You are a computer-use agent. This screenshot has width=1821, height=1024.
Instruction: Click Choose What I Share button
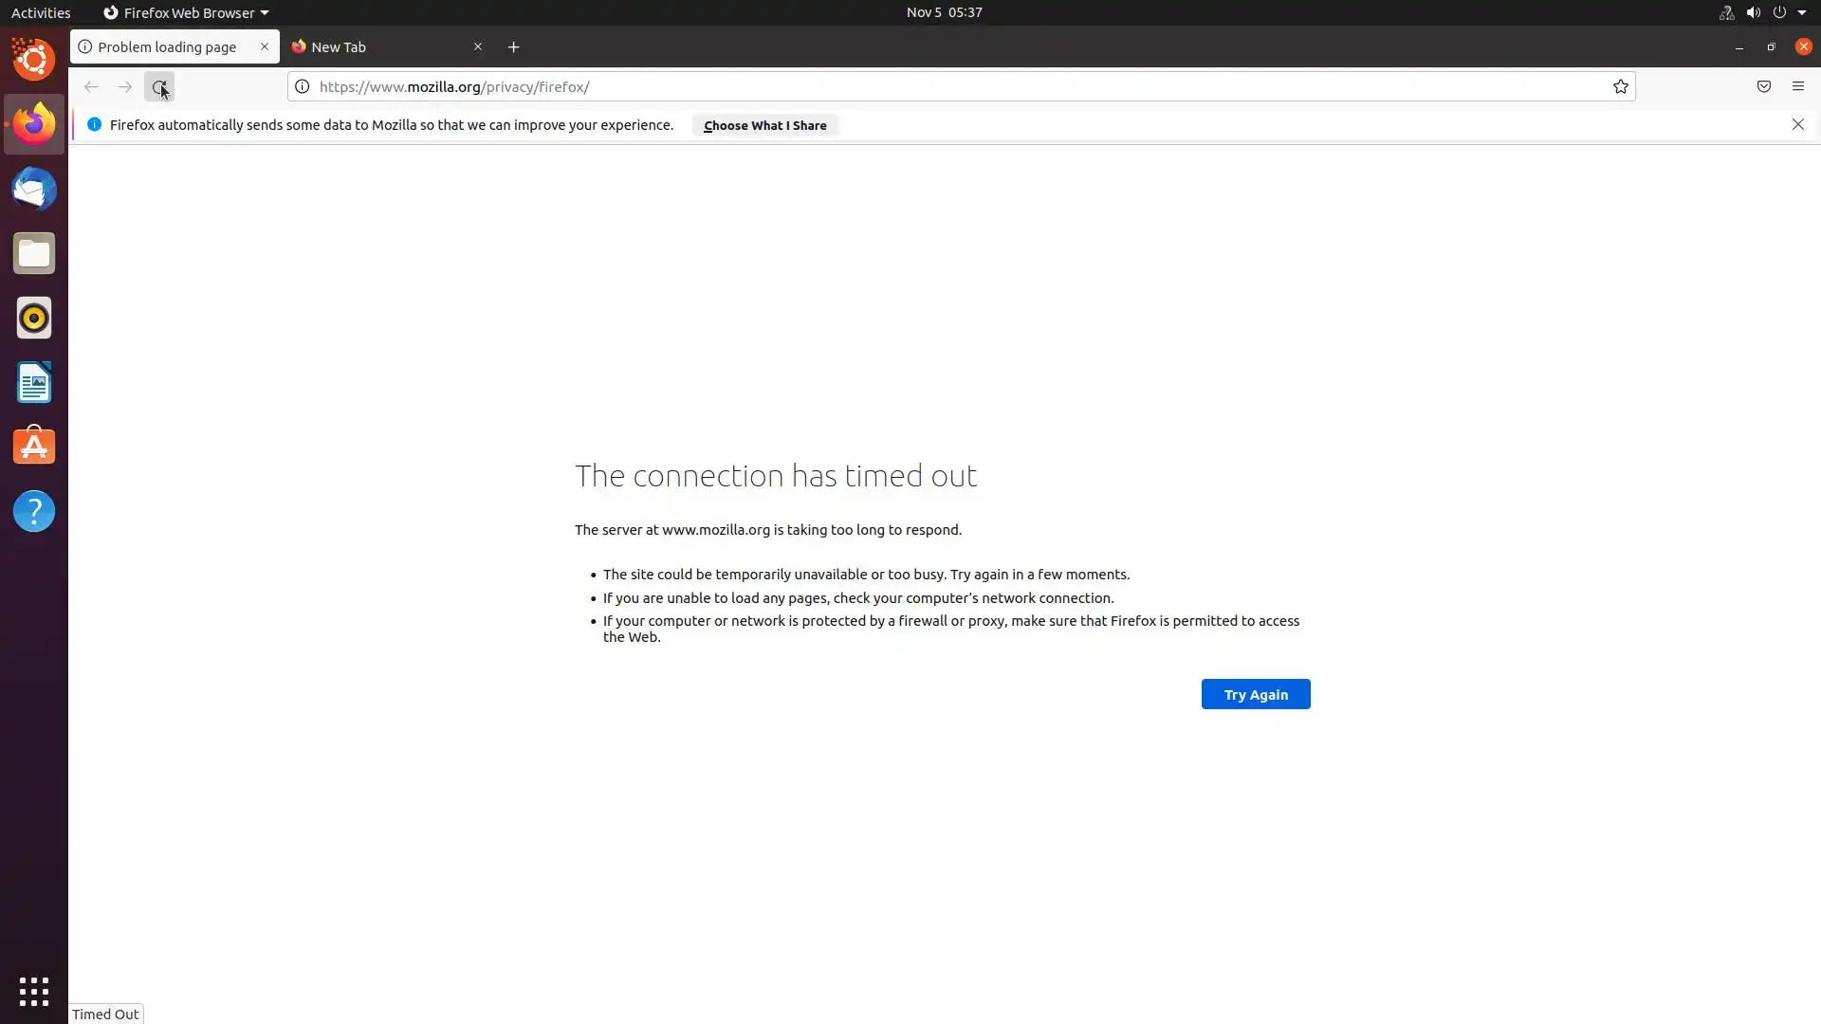[764, 125]
